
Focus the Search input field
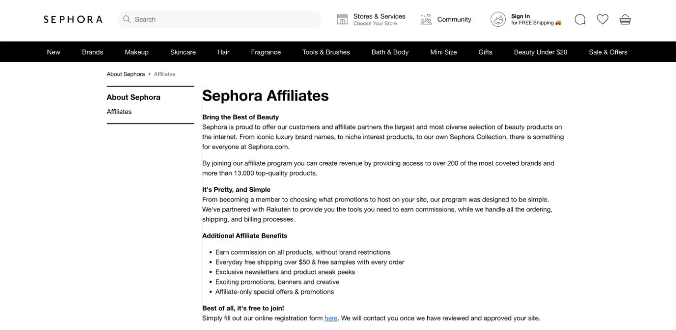click(x=220, y=19)
